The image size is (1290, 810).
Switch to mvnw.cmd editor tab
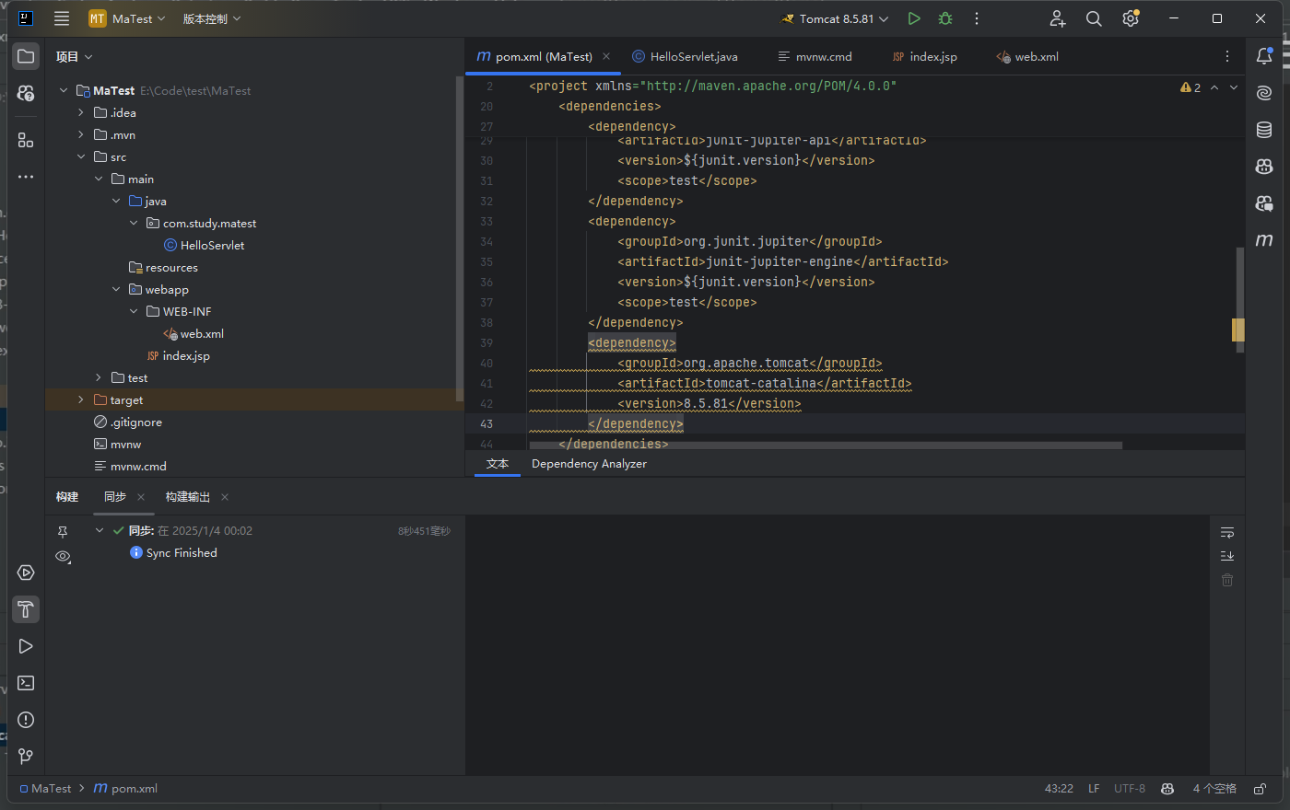pos(815,56)
